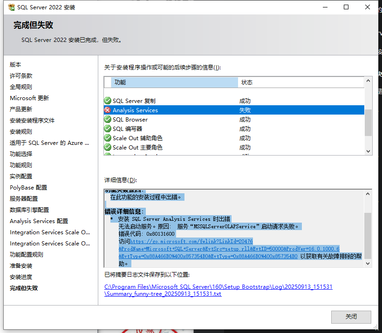The image size is (382, 333).
Task: Click the 全局规则 step in the sidebar
Action: (21, 87)
